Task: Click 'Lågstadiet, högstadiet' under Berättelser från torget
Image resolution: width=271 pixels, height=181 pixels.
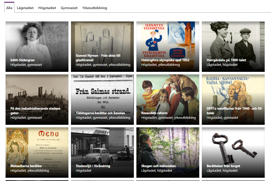Action: pos(222,171)
